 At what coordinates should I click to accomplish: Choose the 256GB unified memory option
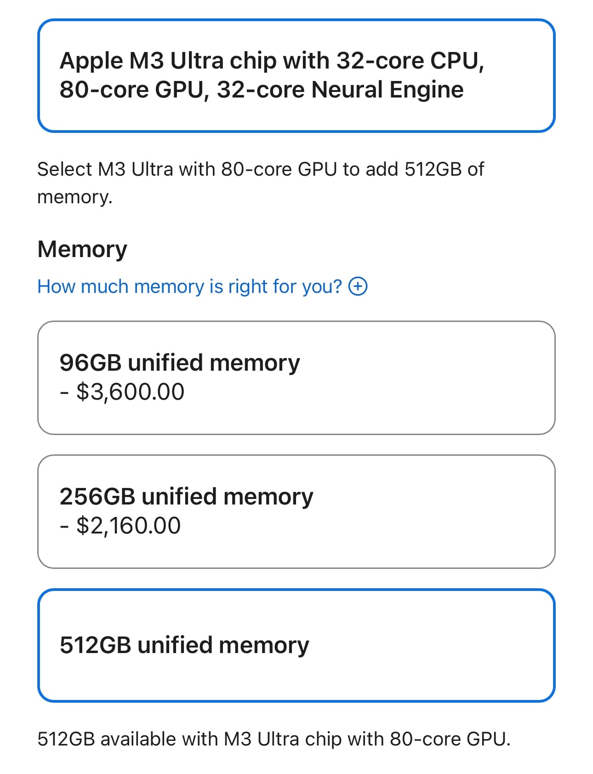(x=296, y=511)
